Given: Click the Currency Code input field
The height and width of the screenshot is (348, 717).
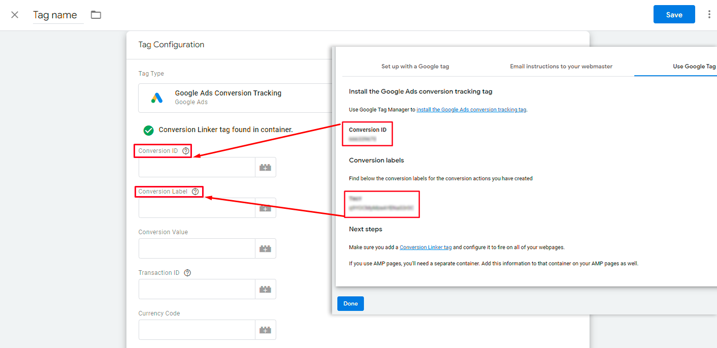Looking at the screenshot, I should click(x=197, y=330).
